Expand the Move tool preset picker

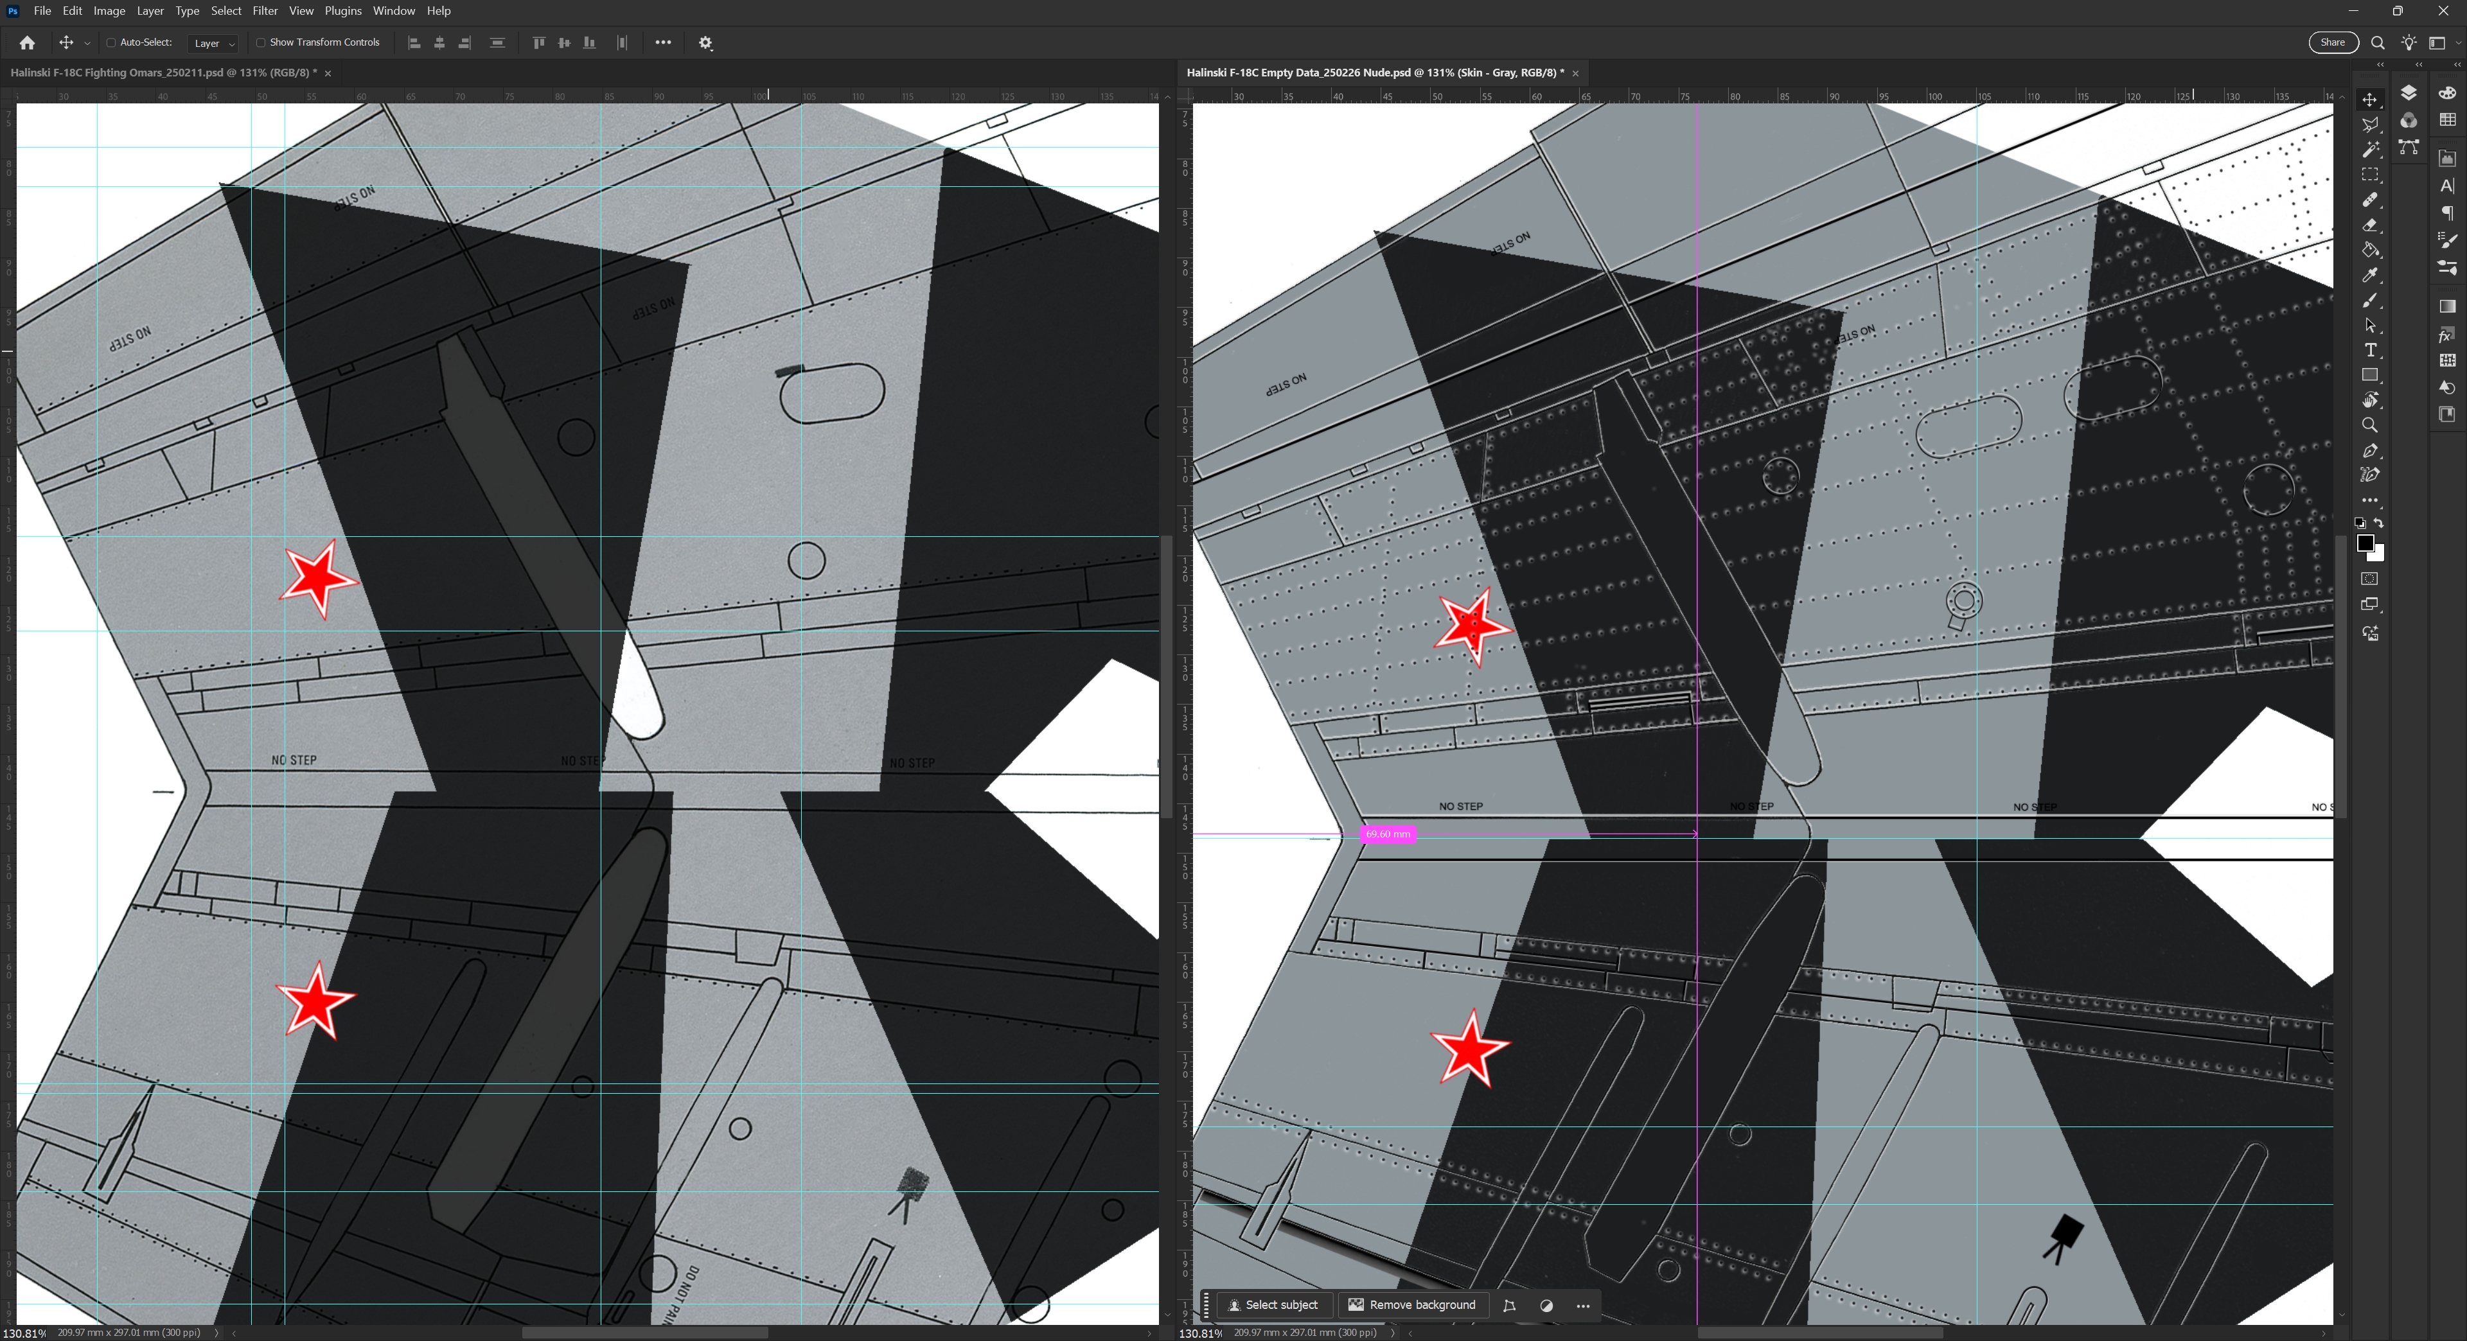(87, 43)
